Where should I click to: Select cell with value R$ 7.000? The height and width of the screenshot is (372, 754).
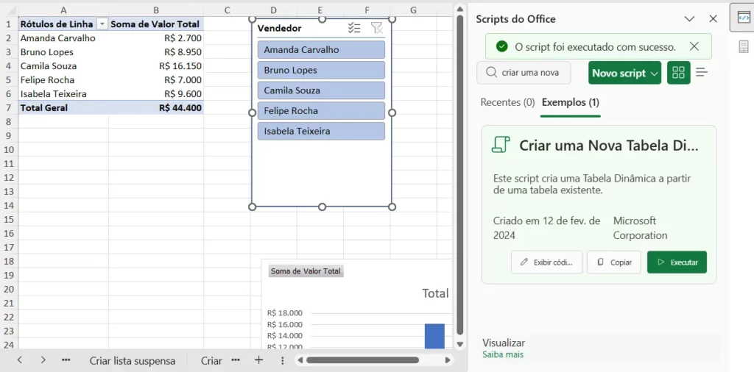156,79
